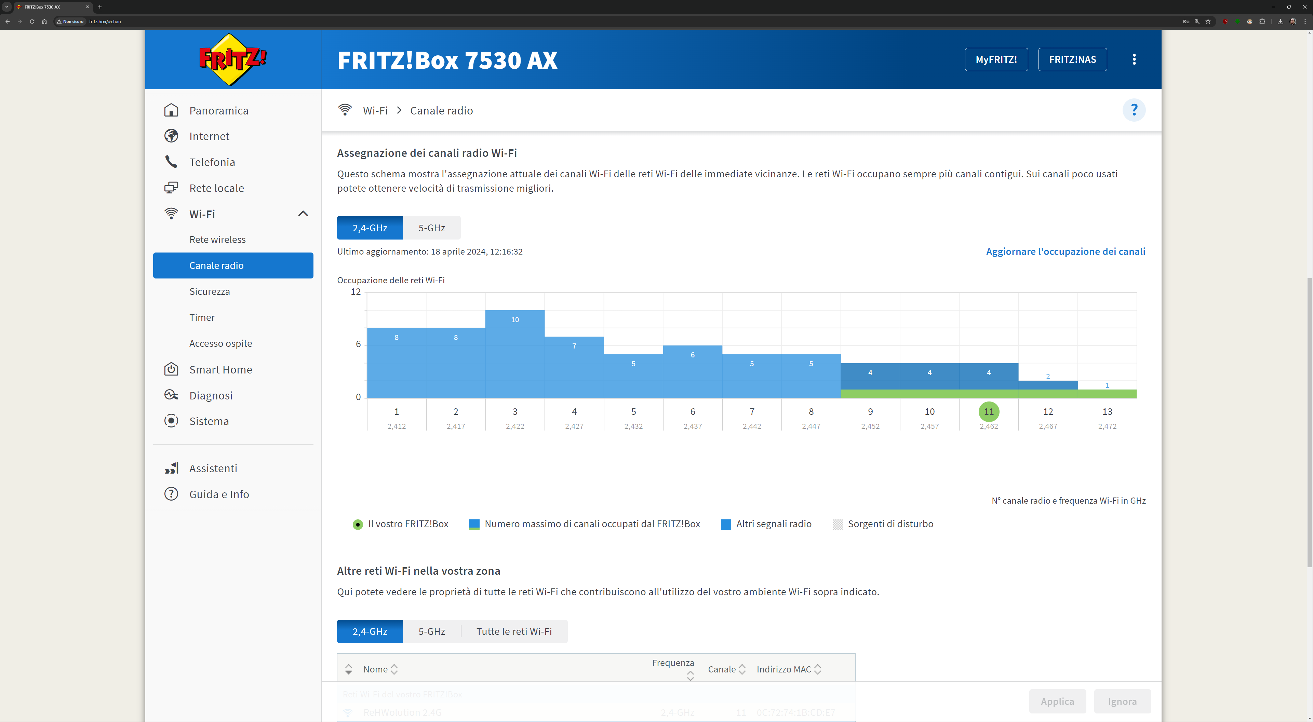Image resolution: width=1313 pixels, height=722 pixels.
Task: Open Smart Home via the power icon
Action: [x=171, y=369]
